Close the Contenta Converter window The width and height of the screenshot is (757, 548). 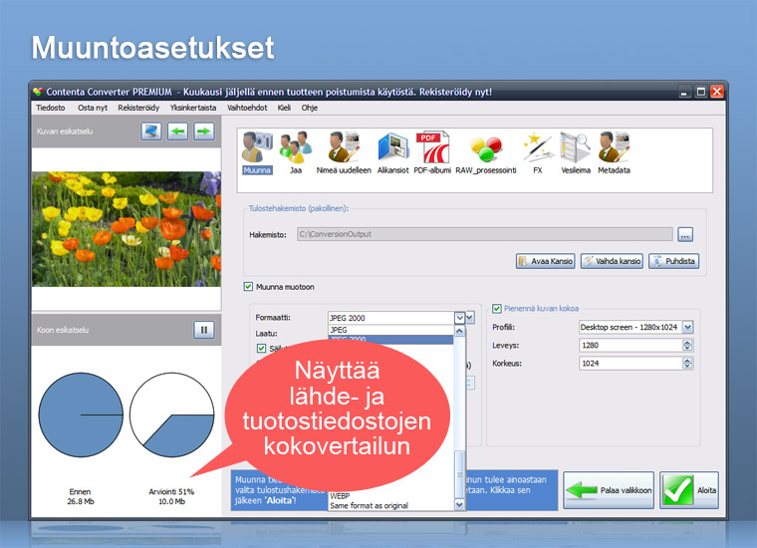coord(717,92)
